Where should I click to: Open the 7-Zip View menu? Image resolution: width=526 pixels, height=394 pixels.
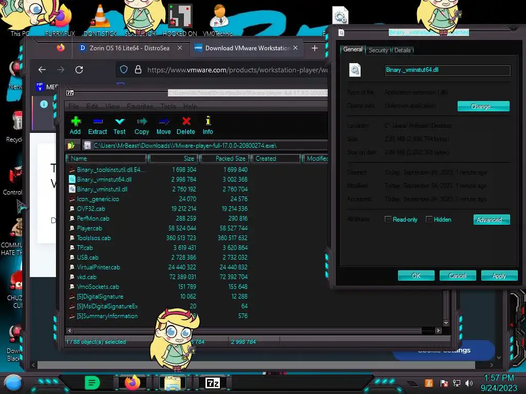(x=112, y=106)
